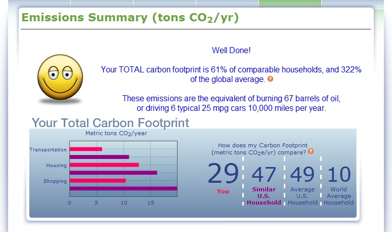Click the 'Emissions Summary (tons CO2/yr)' heading
Viewport: 392px width, 243px height.
(x=130, y=18)
